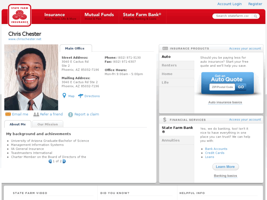
Task: Click the 'STATE FARM VIDEO' section heading
Action: tap(30, 193)
